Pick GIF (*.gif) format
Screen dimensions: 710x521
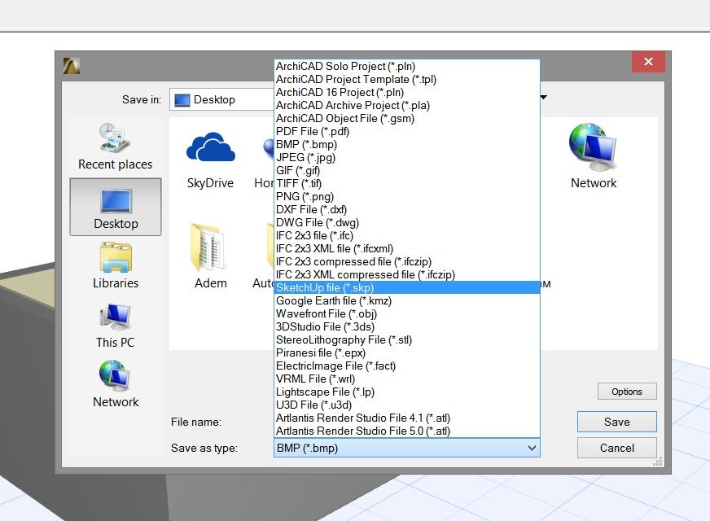point(407,171)
